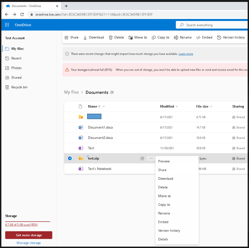This screenshot has height=248, width=249.
Task: Open a new browser tab
Action: 66,6
